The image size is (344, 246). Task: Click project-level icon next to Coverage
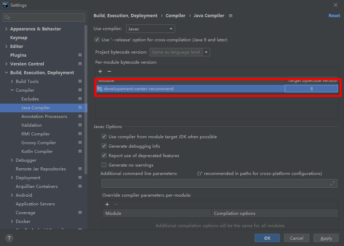pos(80,212)
